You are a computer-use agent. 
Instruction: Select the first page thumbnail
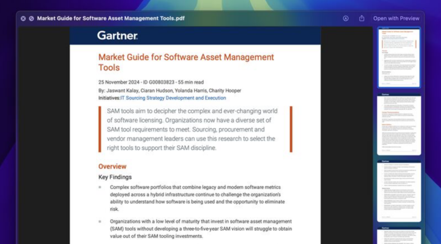pyautogui.click(x=399, y=58)
